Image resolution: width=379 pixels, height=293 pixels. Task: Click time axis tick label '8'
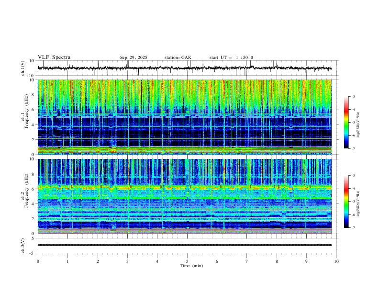click(x=277, y=261)
